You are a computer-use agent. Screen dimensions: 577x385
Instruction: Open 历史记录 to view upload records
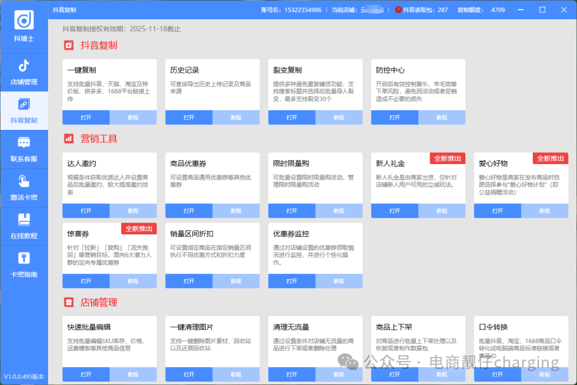coord(189,117)
